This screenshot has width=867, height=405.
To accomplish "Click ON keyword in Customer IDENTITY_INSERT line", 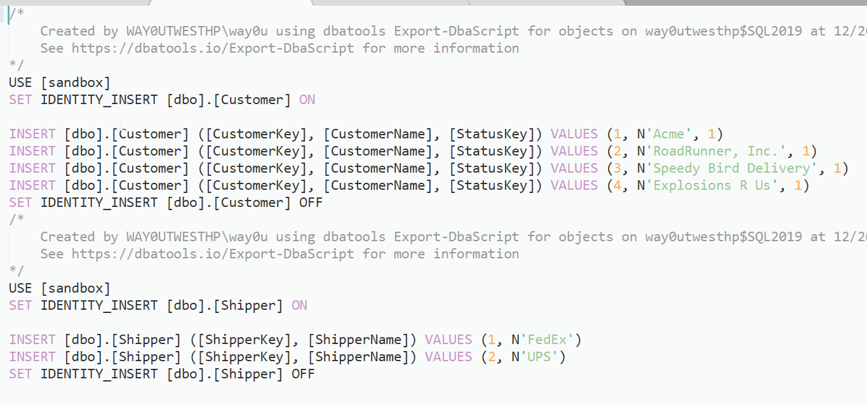I will pyautogui.click(x=307, y=100).
